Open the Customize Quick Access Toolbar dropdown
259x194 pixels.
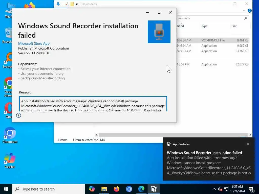point(77,4)
